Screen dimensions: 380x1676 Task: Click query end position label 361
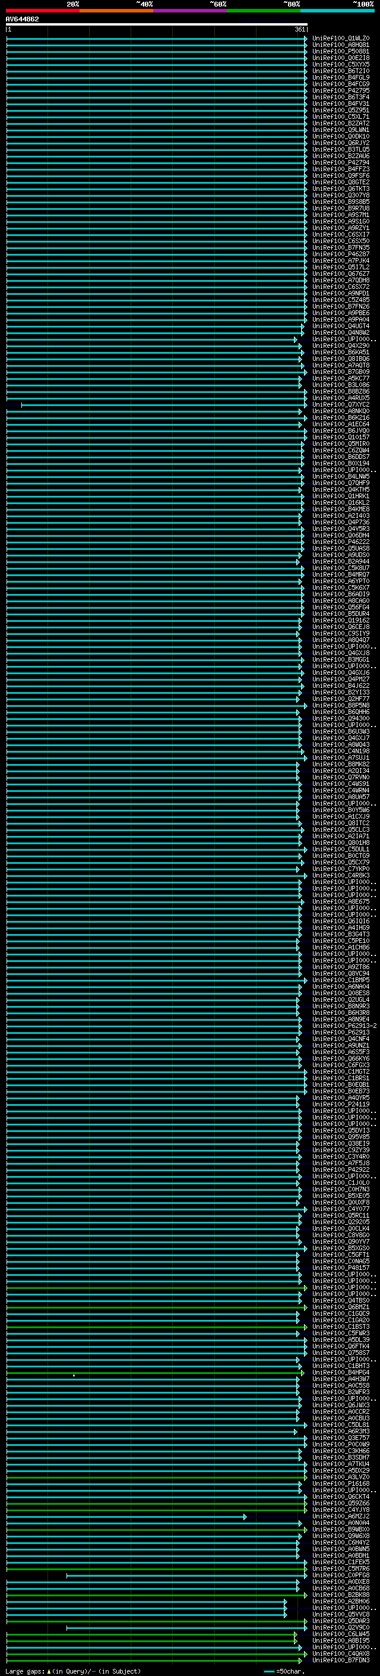[300, 29]
